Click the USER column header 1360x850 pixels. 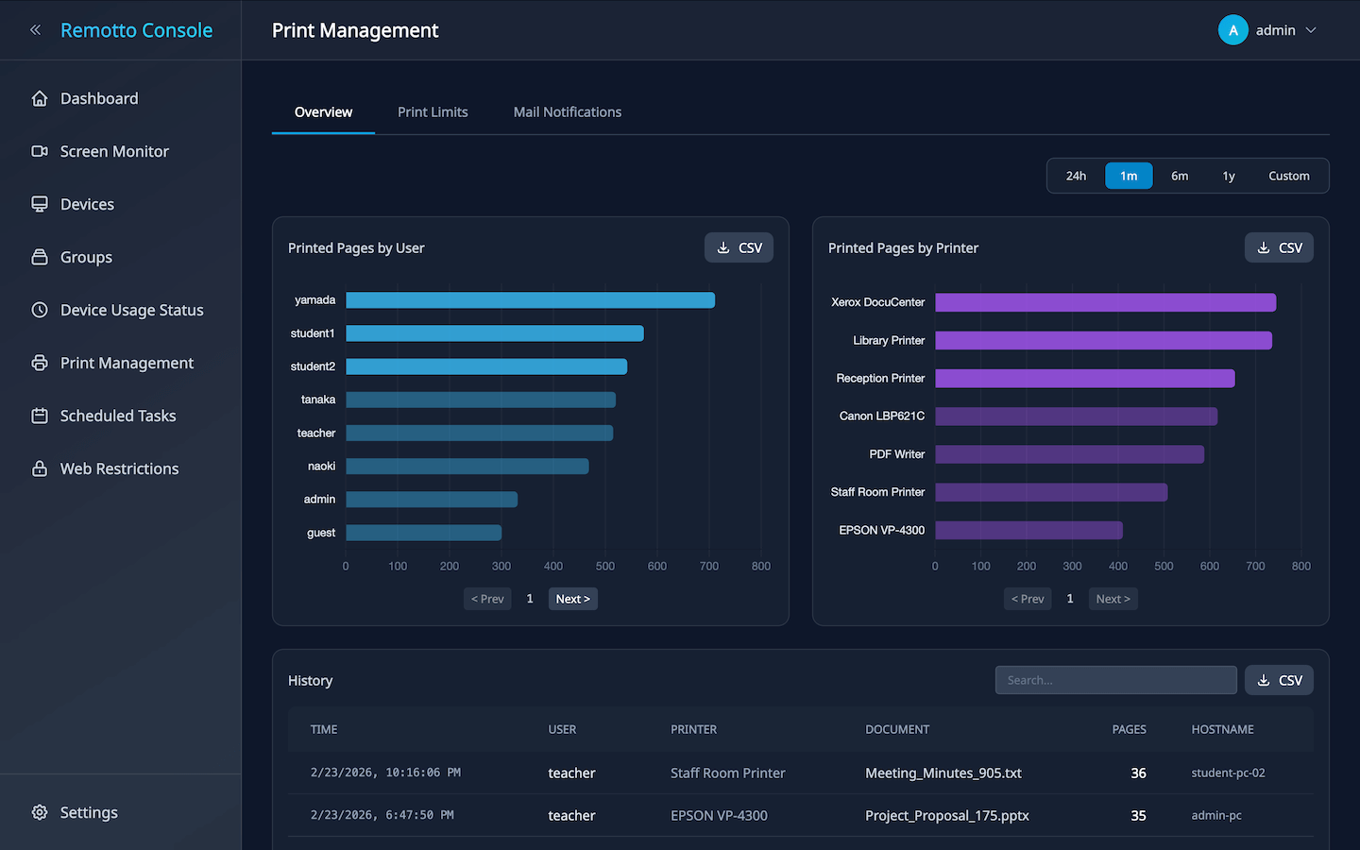[562, 729]
